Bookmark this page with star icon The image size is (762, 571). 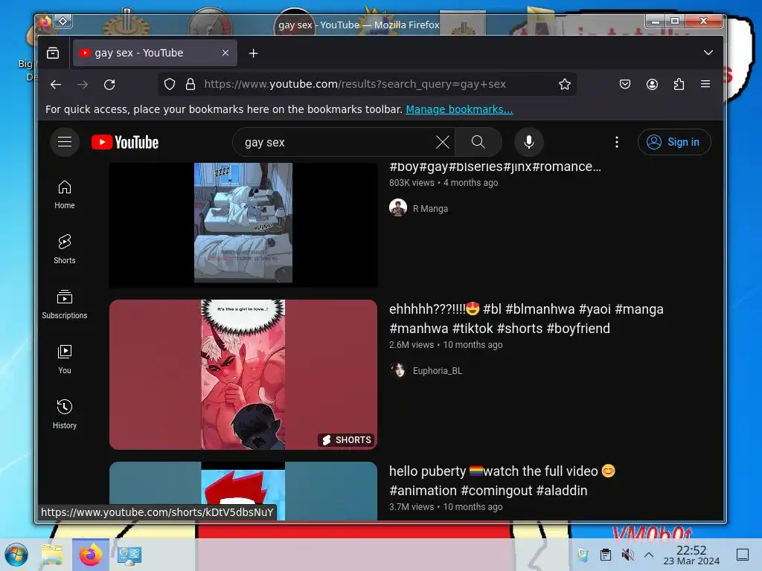click(x=564, y=85)
